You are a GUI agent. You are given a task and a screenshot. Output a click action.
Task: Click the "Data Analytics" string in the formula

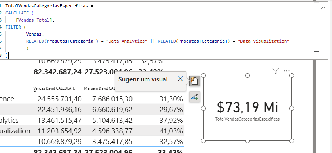click(x=127, y=41)
